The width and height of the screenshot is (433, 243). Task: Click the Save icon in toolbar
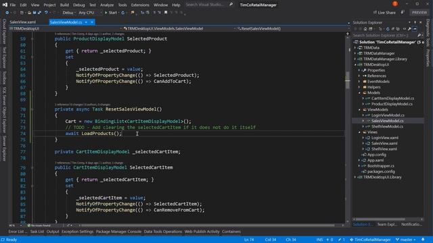tap(35, 13)
